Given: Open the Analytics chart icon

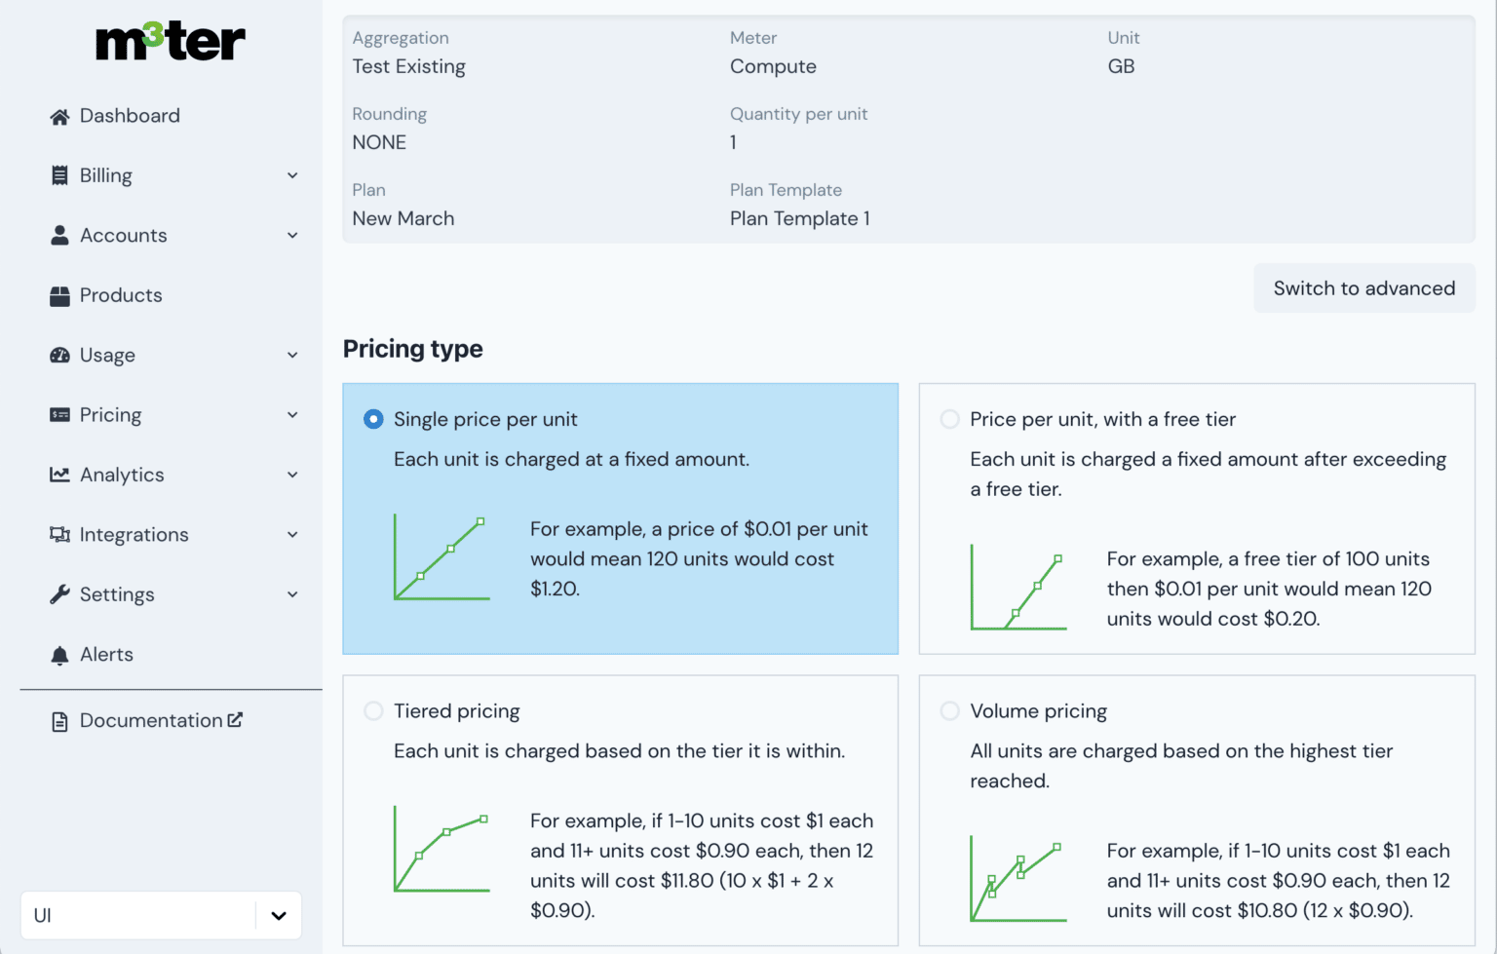Looking at the screenshot, I should click(60, 475).
